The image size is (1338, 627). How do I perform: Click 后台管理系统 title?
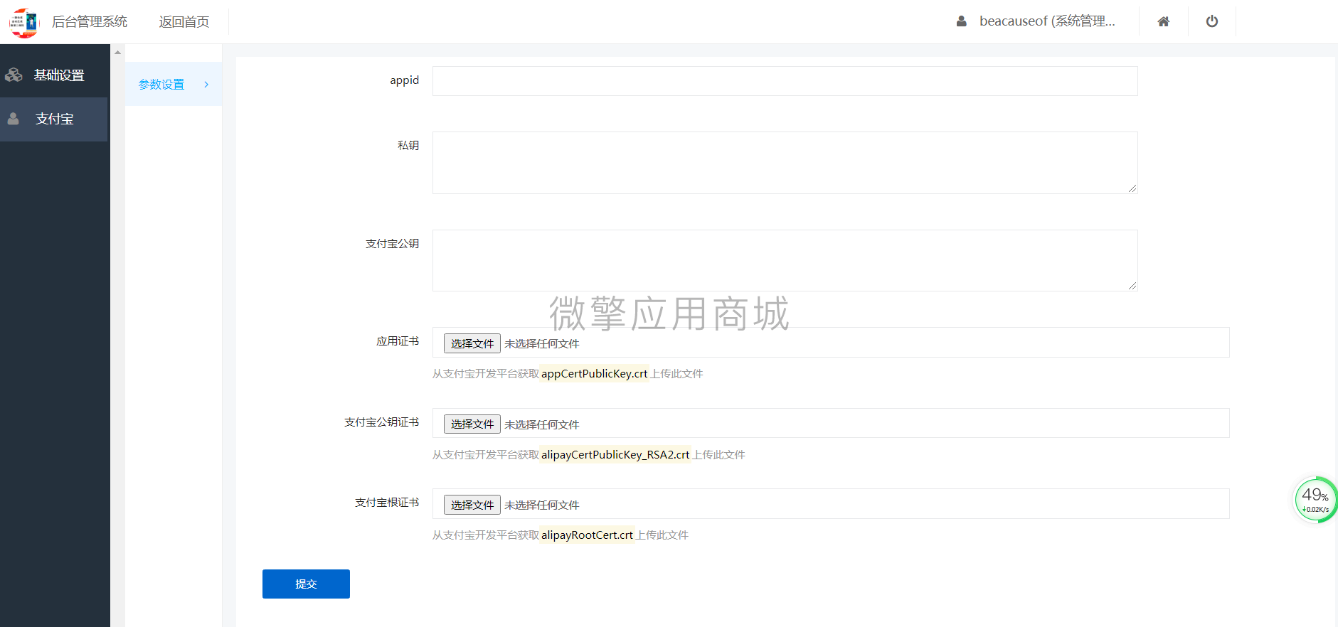pyautogui.click(x=90, y=22)
